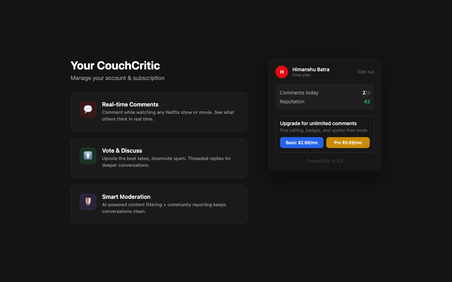The width and height of the screenshot is (452, 282).
Task: Click the Reputation score 42
Action: pos(367,102)
